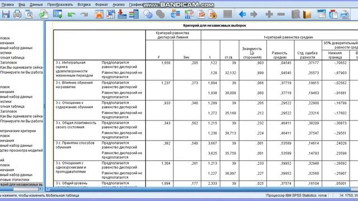
Task: Click the 'Стд. ошибка разности' column header
Action: click(308, 55)
